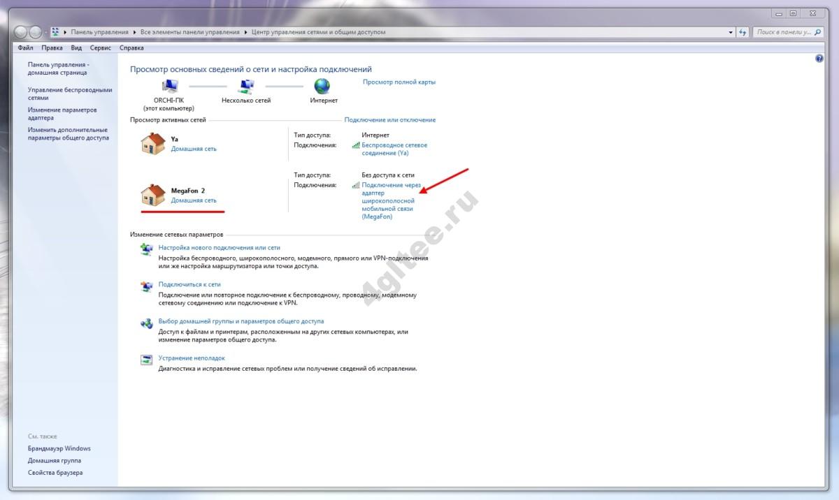
Task: Open the Файл menu
Action: (25, 48)
